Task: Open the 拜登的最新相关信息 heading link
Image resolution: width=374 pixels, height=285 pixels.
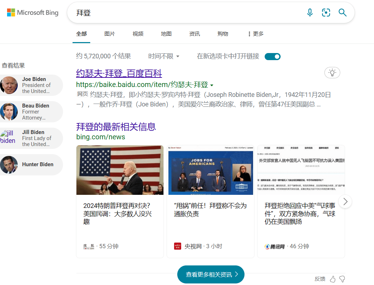Action: [x=116, y=127]
